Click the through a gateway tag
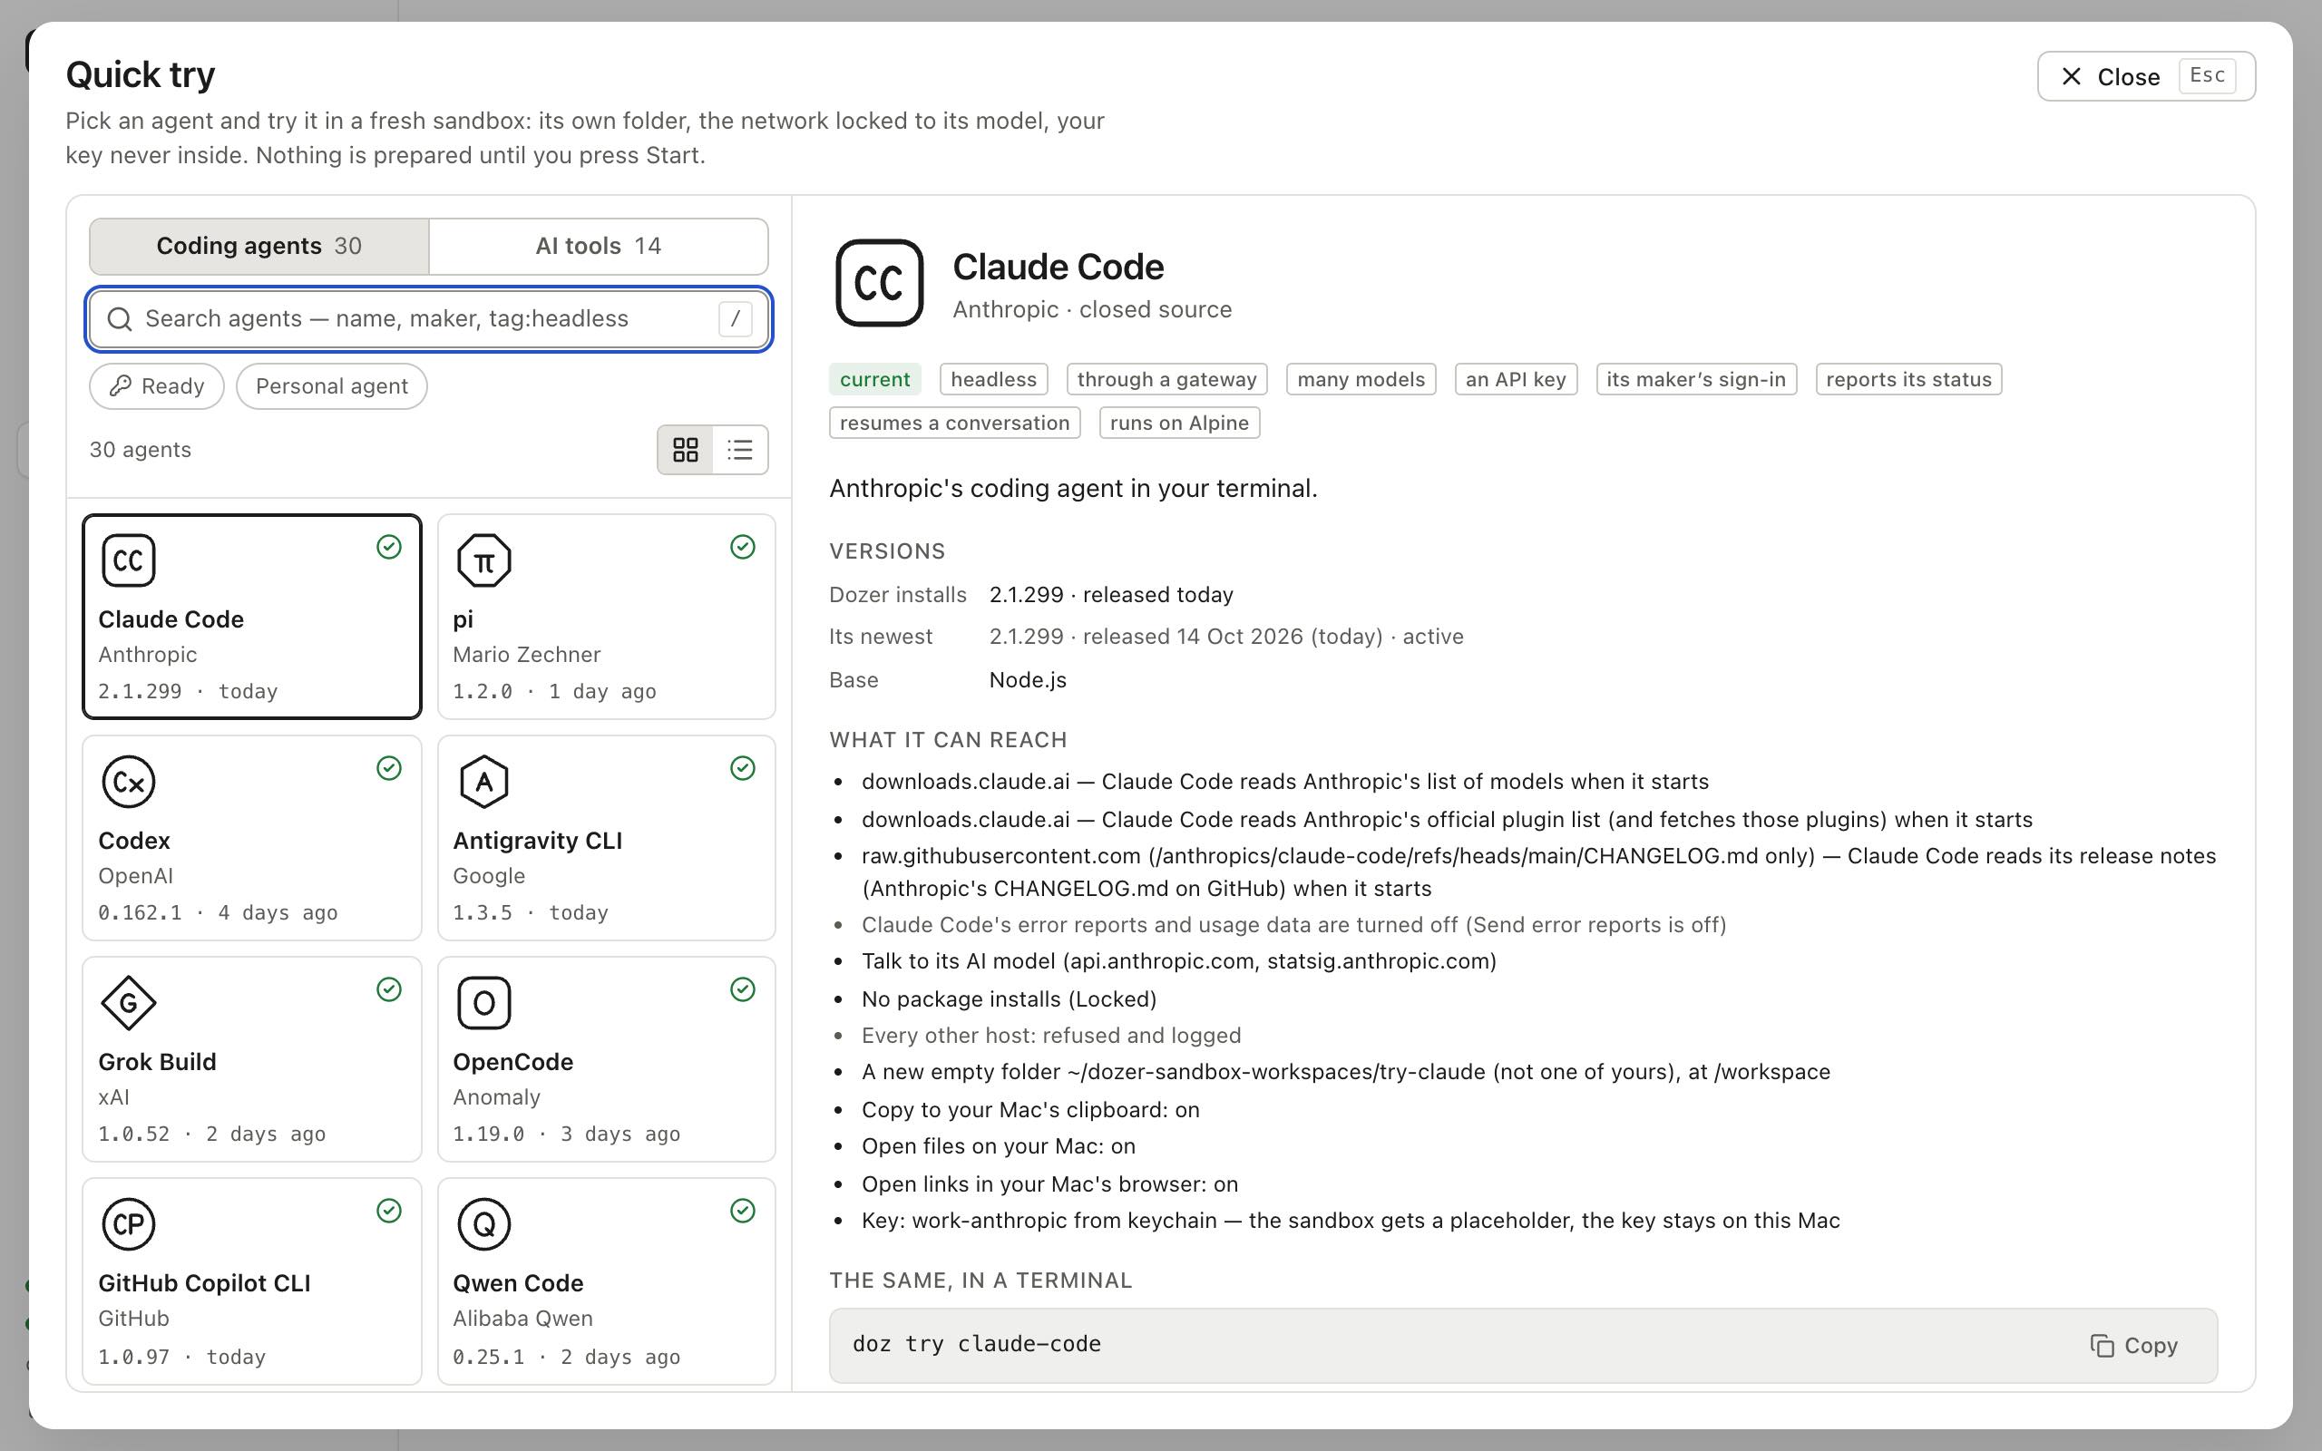The height and width of the screenshot is (1451, 2322). pyautogui.click(x=1166, y=380)
